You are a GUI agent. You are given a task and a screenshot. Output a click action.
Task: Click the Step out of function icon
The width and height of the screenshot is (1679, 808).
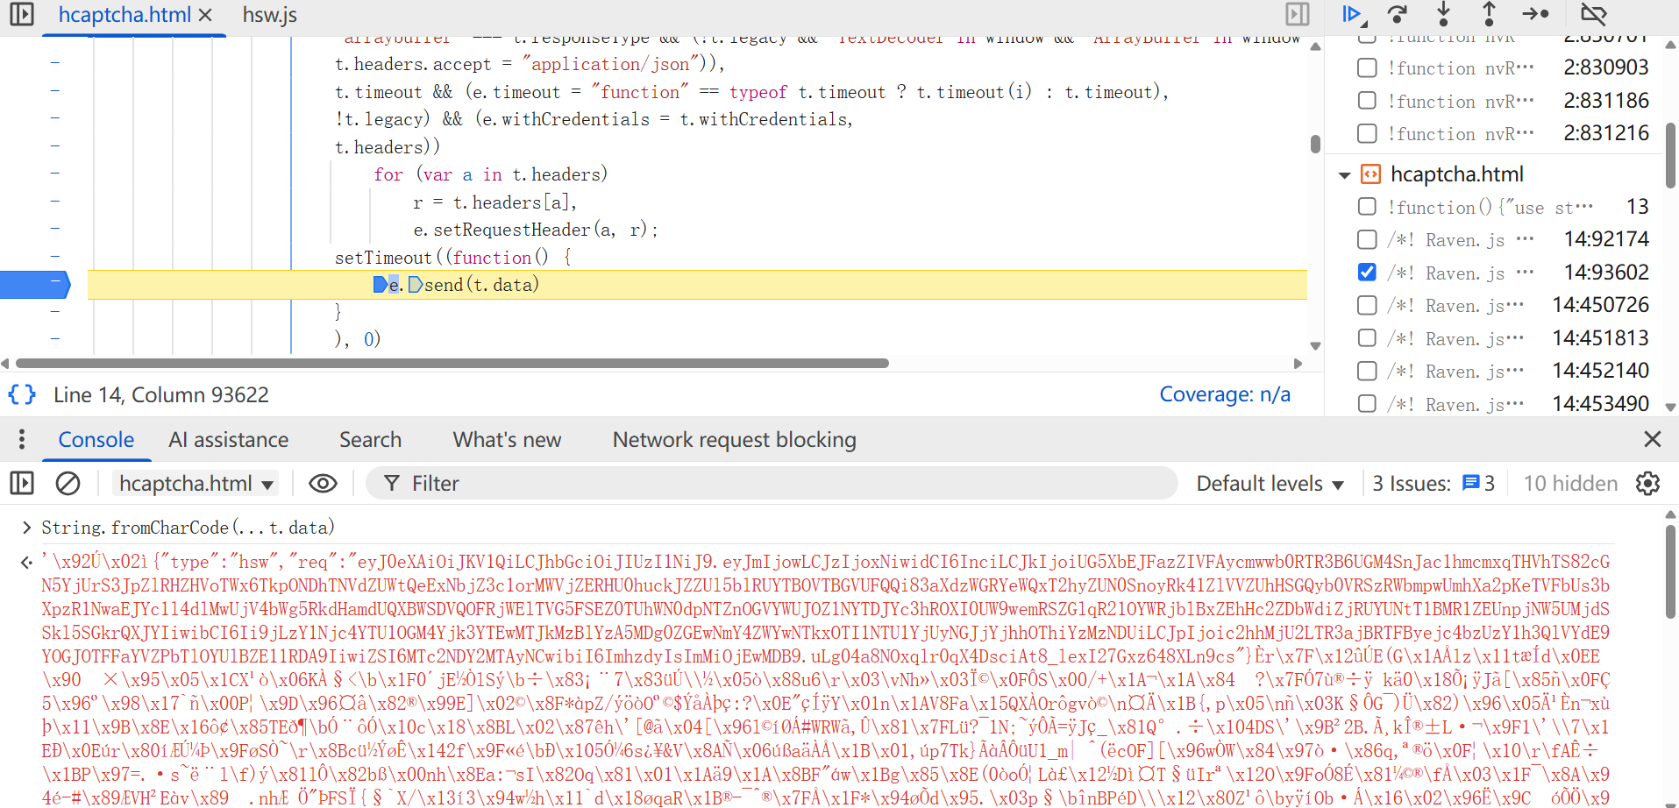pyautogui.click(x=1489, y=14)
